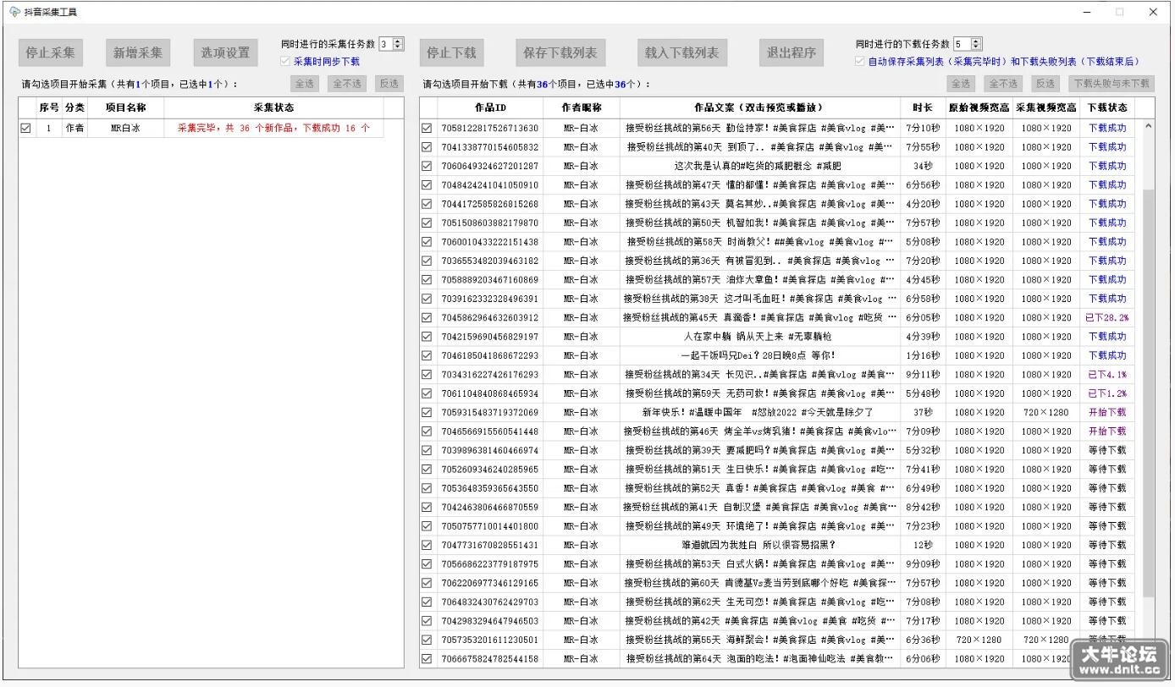Viewport: 1175px width, 687px height.
Task: Select the caption 人在家中躺 锅从天上来
Action: click(758, 337)
